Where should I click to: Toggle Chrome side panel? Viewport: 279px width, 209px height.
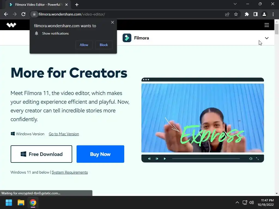coord(256,14)
